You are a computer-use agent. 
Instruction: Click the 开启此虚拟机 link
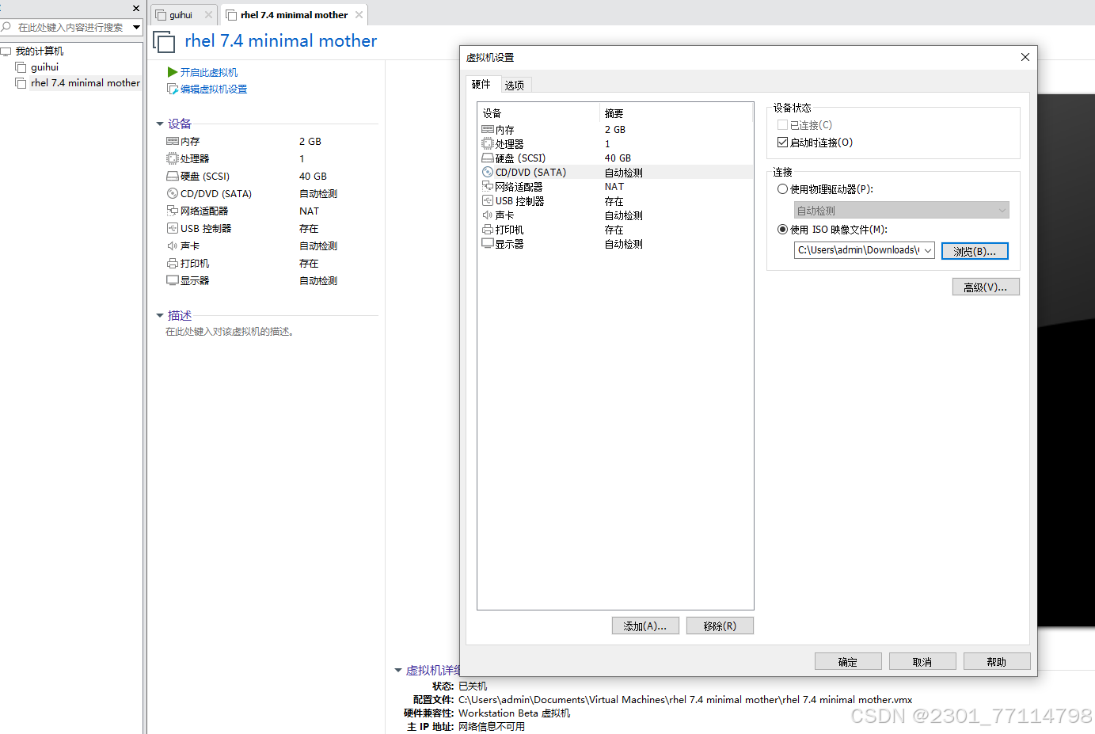[209, 72]
